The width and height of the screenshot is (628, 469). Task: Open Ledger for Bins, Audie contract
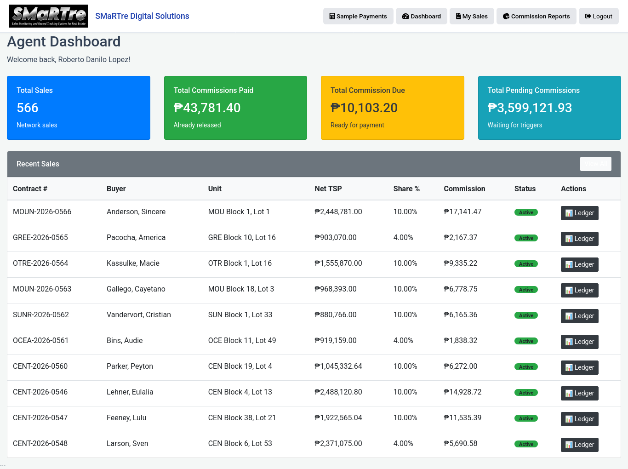[x=579, y=342]
